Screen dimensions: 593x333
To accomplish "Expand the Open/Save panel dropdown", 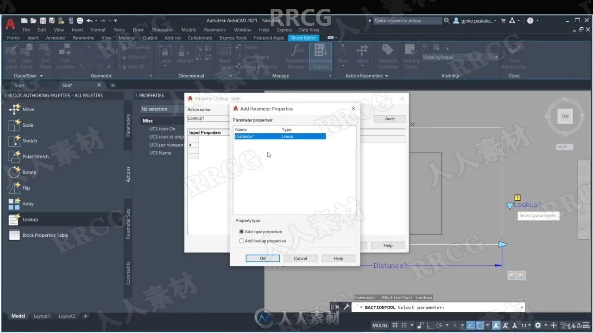I will 41,76.
